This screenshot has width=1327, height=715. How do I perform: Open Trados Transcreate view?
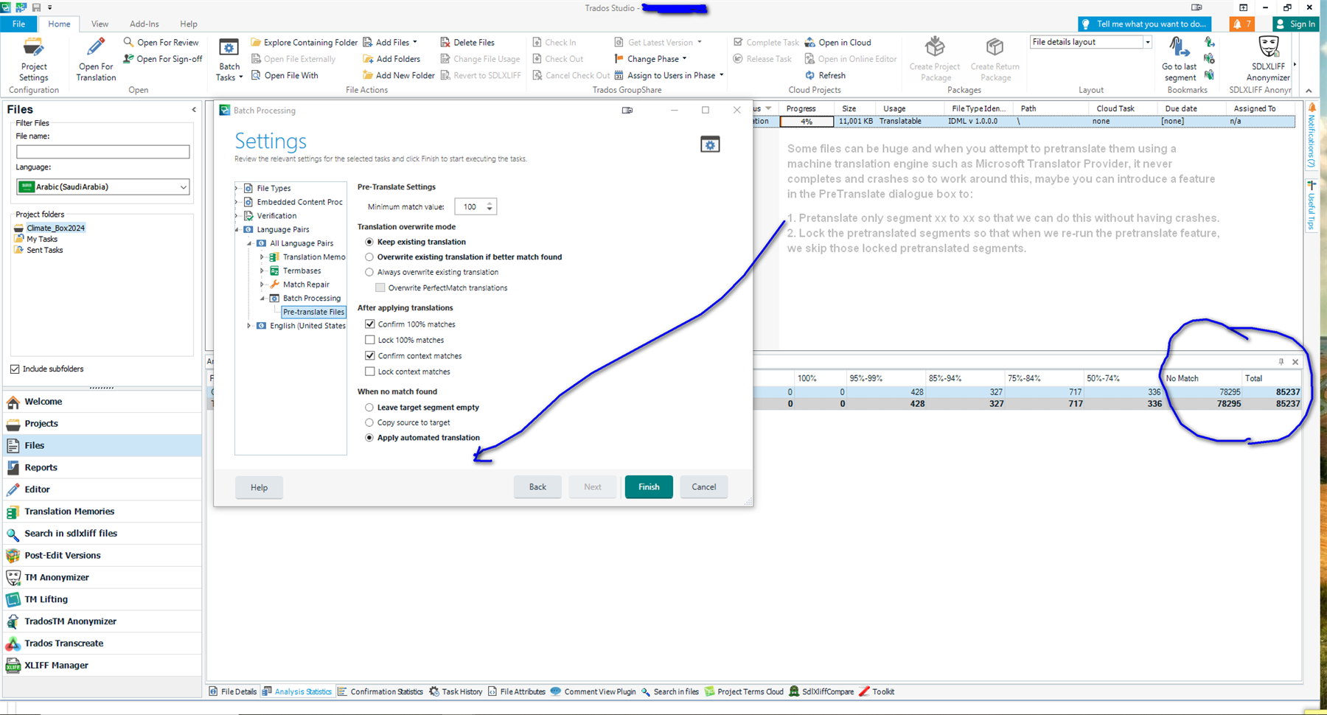click(102, 643)
